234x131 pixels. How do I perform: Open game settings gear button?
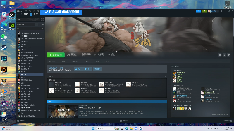pyautogui.click(x=220, y=55)
